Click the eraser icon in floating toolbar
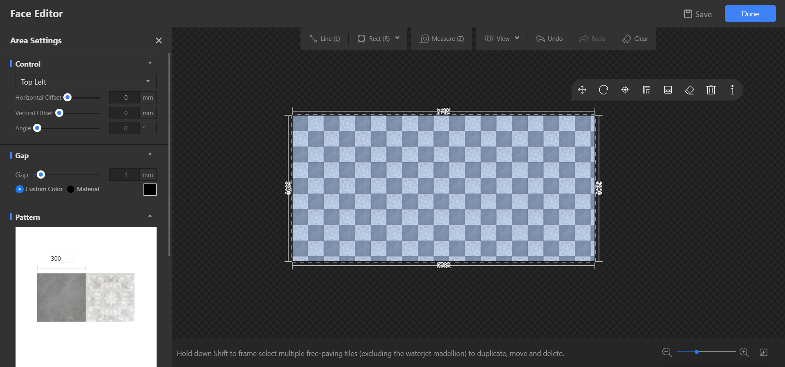The image size is (785, 367). tap(689, 90)
